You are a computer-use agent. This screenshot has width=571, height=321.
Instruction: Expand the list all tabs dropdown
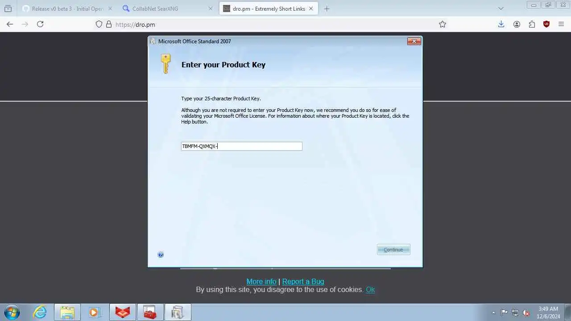(501, 8)
